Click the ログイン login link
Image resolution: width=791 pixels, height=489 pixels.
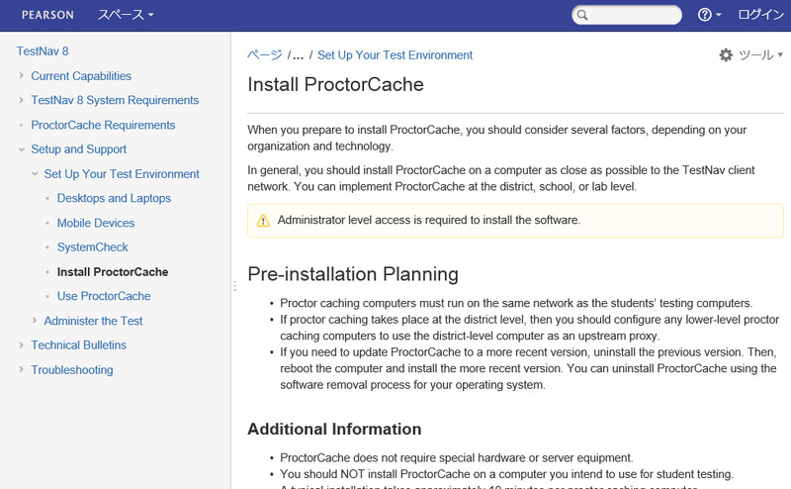tap(761, 15)
